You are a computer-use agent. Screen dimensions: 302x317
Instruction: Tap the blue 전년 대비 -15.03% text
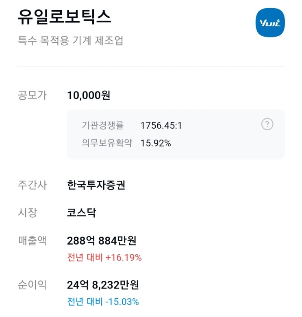point(103,302)
